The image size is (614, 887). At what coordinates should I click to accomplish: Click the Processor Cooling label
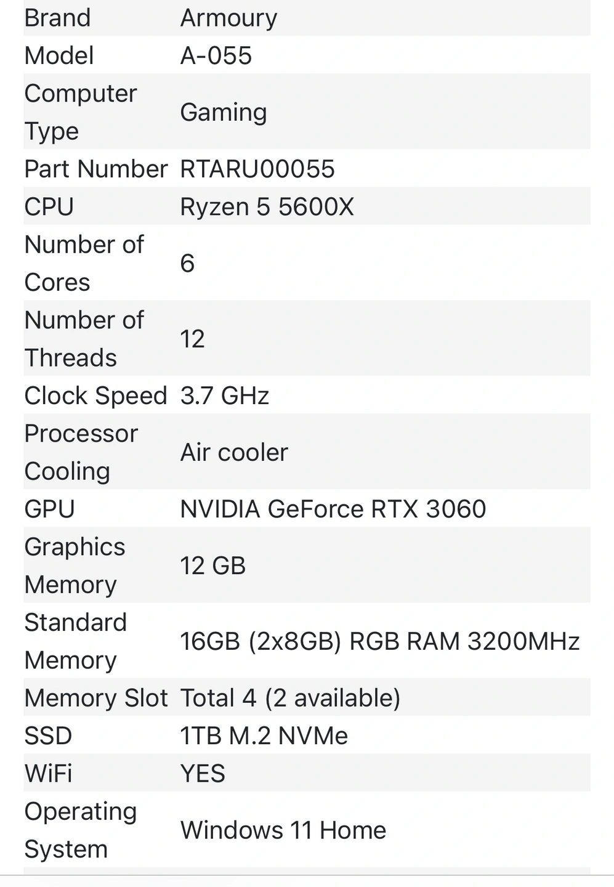click(x=81, y=452)
